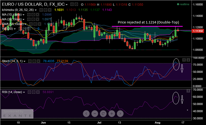Zoom in using the plus button

point(112,114)
